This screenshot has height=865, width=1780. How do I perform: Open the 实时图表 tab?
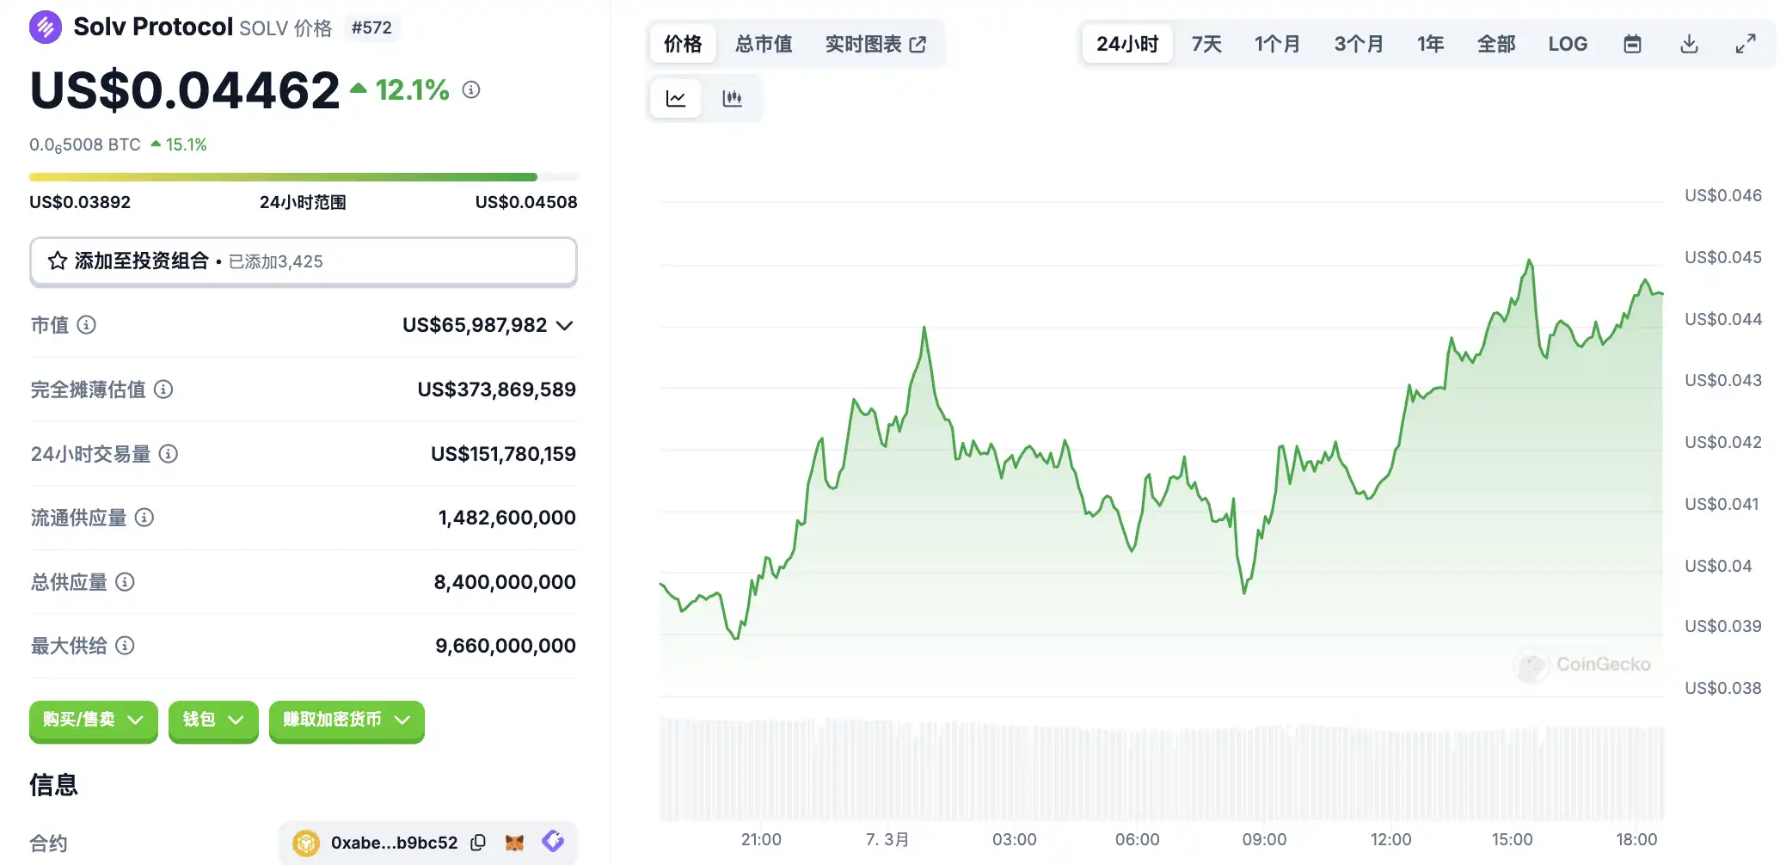875,44
